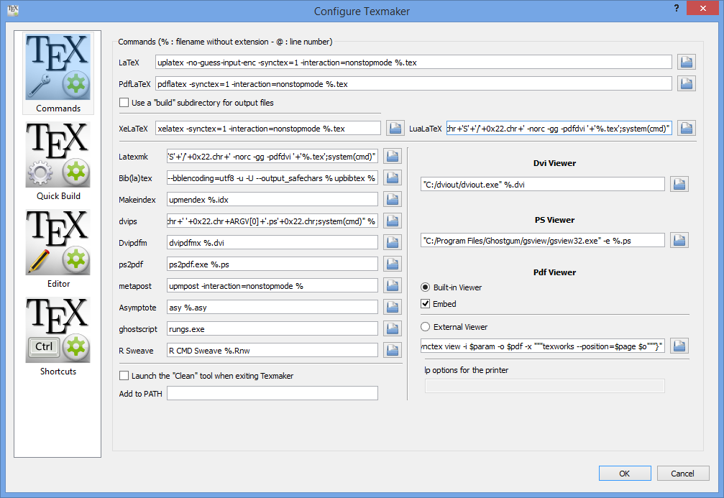Browse for the ps2pdf command executable

coord(393,264)
